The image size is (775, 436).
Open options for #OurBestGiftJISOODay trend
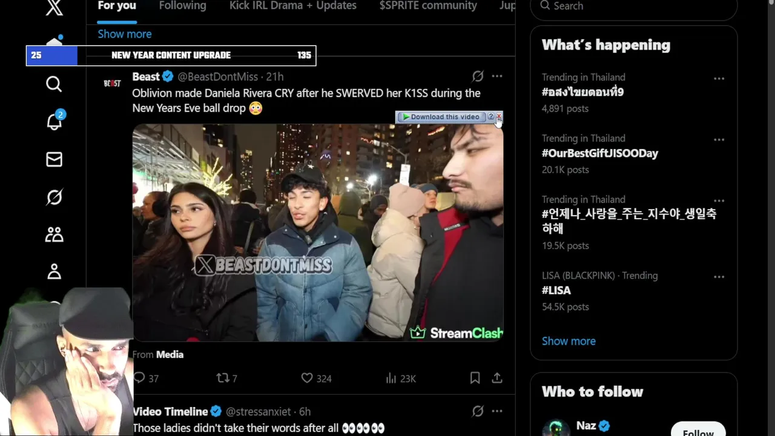719,139
